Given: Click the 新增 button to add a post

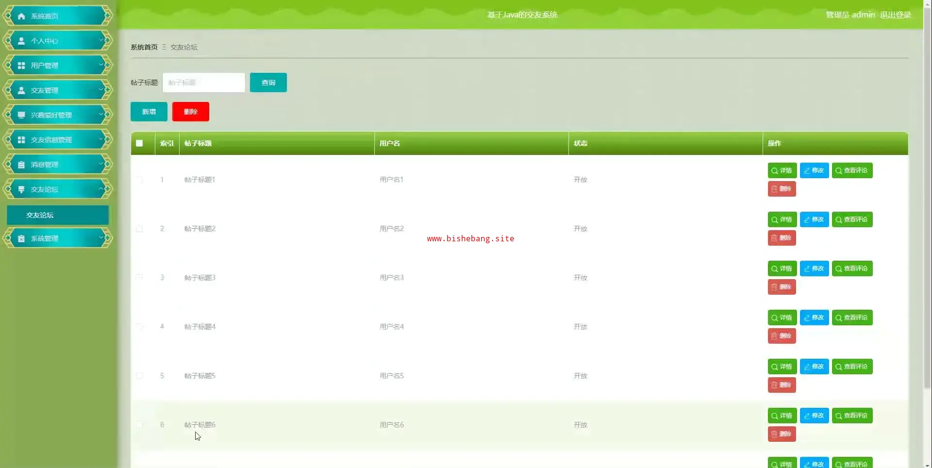Looking at the screenshot, I should click(149, 112).
